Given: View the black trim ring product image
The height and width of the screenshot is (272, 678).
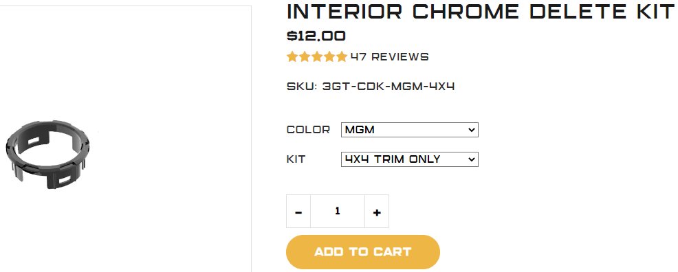Looking at the screenshot, I should [x=47, y=155].
